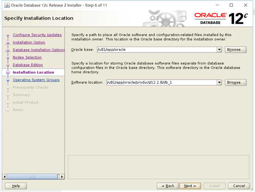Select the Installation Location step
This screenshot has width=255, height=192.
33,72
